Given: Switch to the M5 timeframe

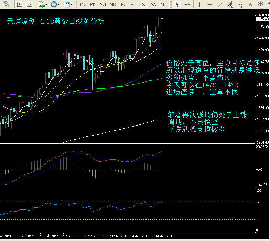Looking at the screenshot, I should pyautogui.click(x=93, y=4).
